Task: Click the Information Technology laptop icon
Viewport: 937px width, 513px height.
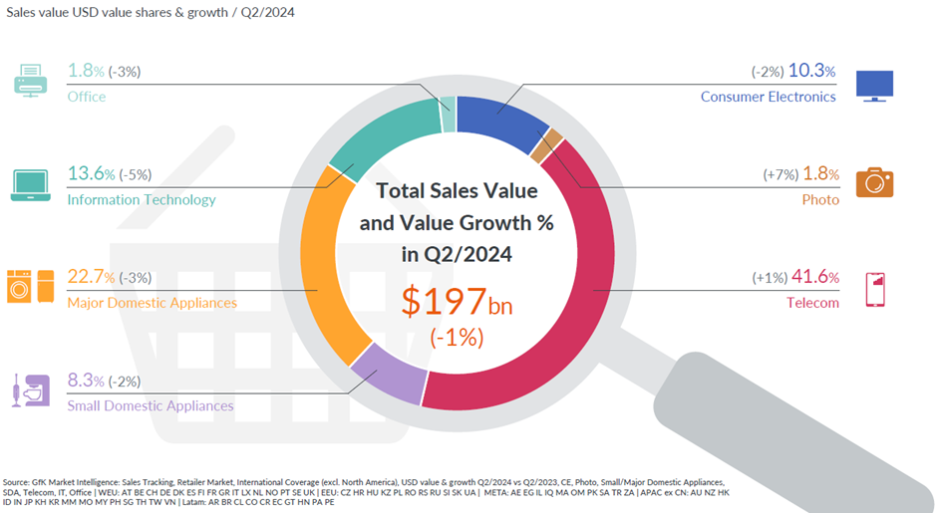Action: point(30,185)
